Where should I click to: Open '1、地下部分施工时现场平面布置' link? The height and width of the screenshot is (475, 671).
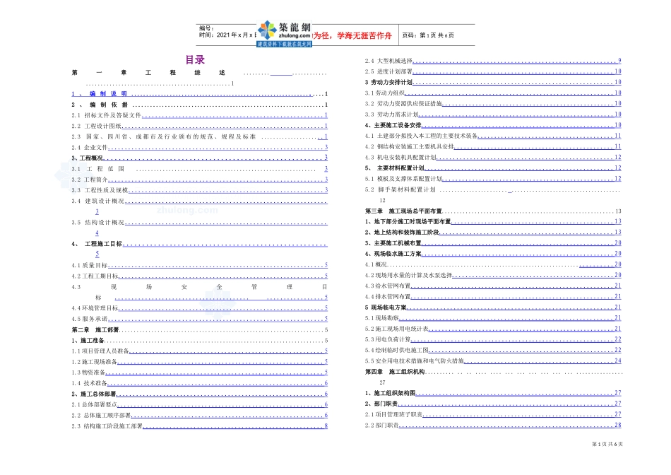point(493,221)
